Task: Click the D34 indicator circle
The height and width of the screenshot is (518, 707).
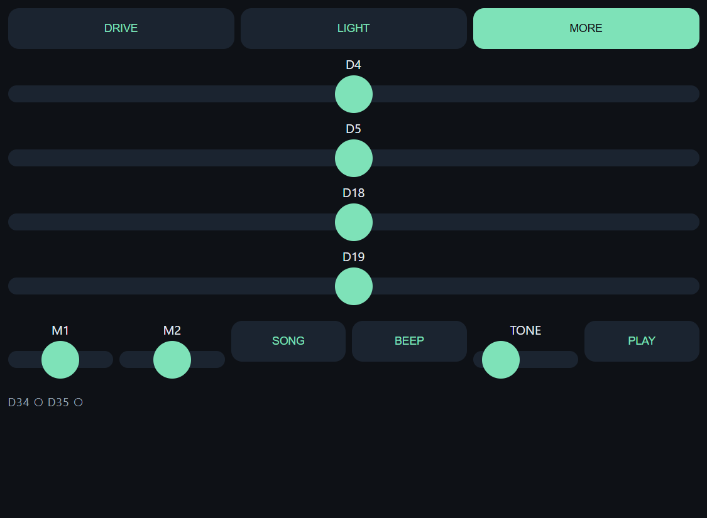Action: (x=39, y=402)
